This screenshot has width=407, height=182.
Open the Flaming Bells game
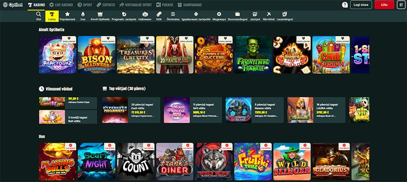point(58,161)
